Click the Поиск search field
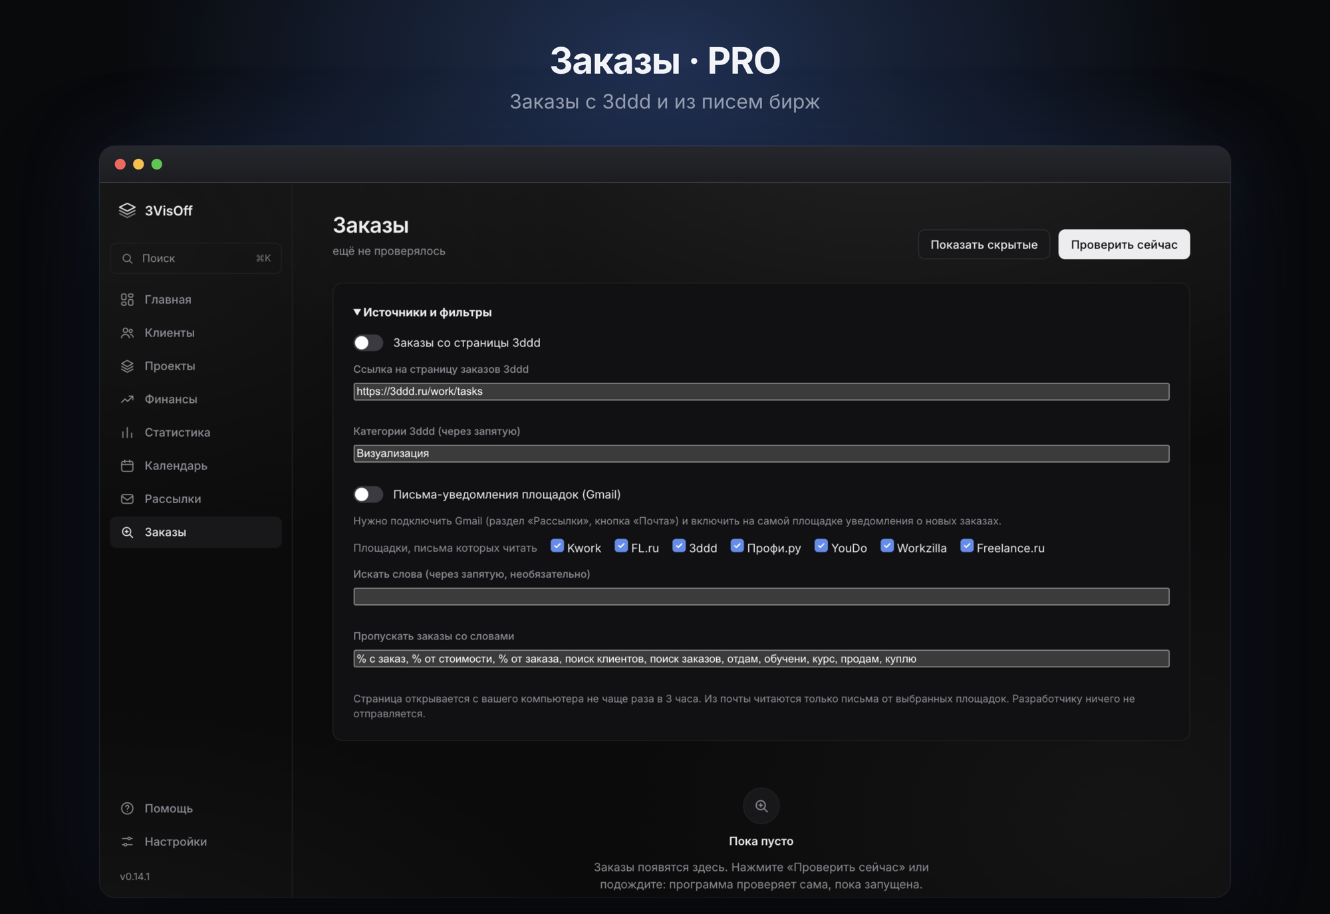This screenshot has width=1330, height=914. [196, 258]
